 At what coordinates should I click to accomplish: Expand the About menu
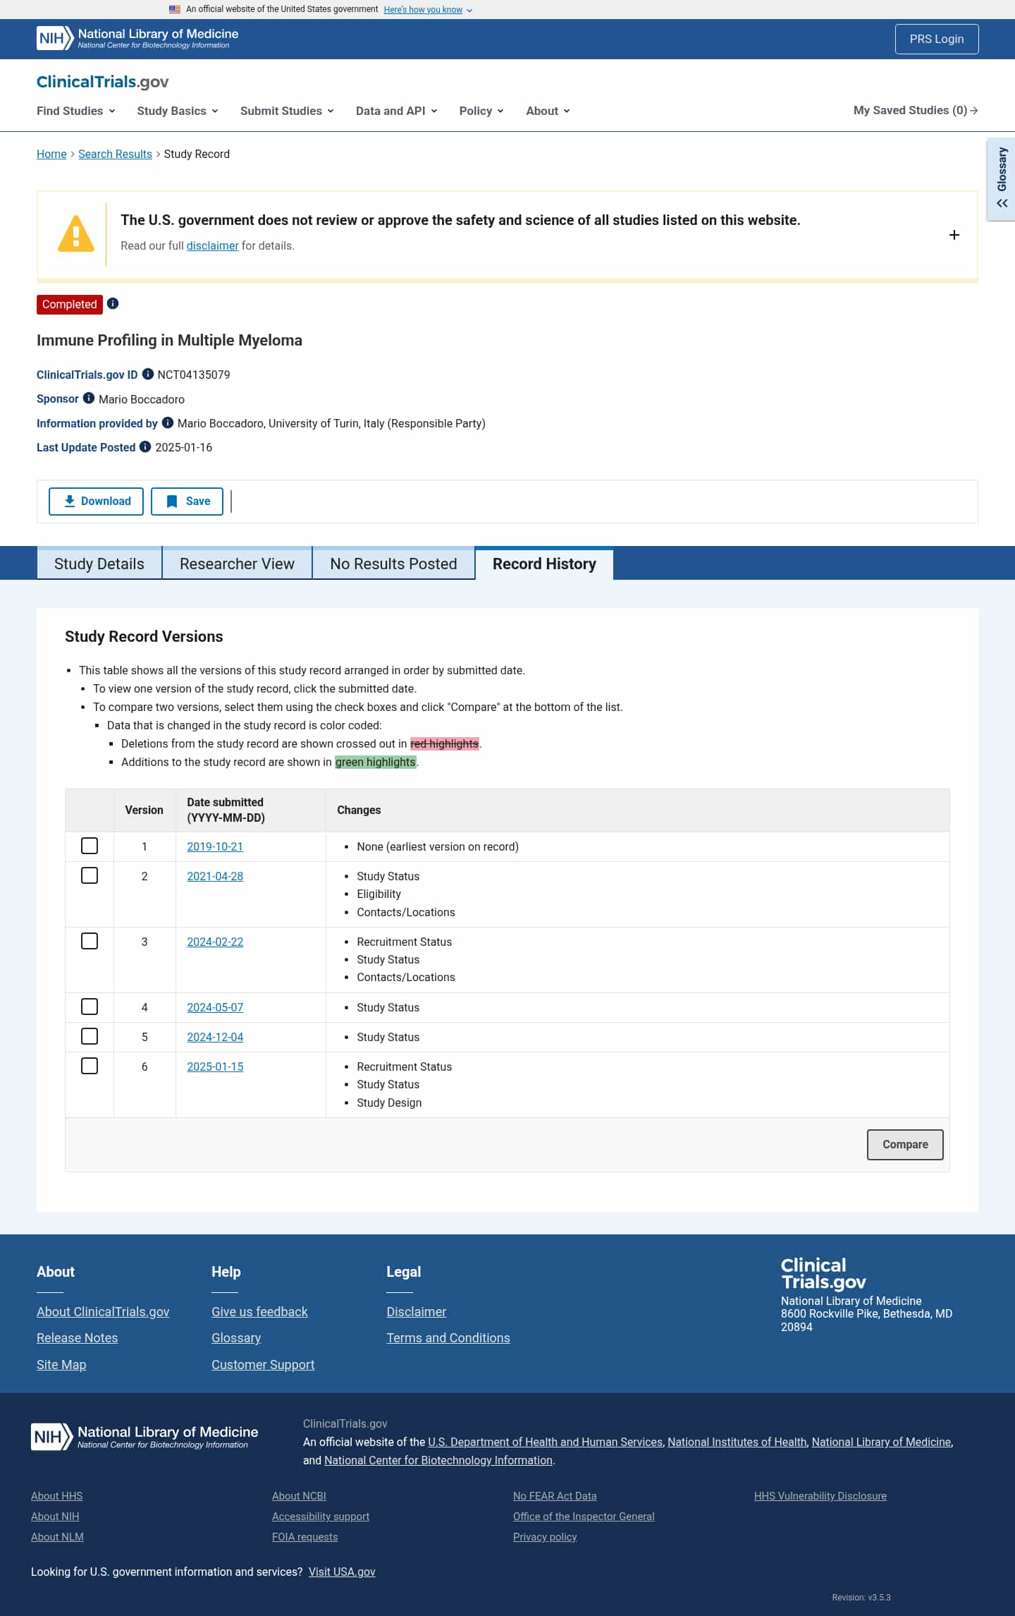pyautogui.click(x=548, y=111)
